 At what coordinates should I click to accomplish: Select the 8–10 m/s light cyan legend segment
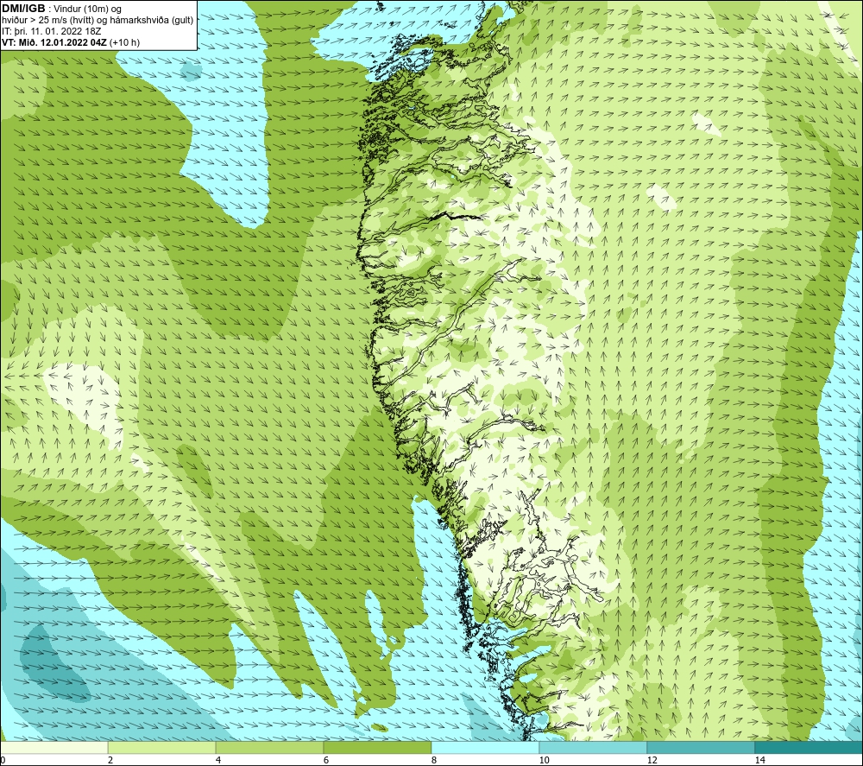tap(485, 748)
